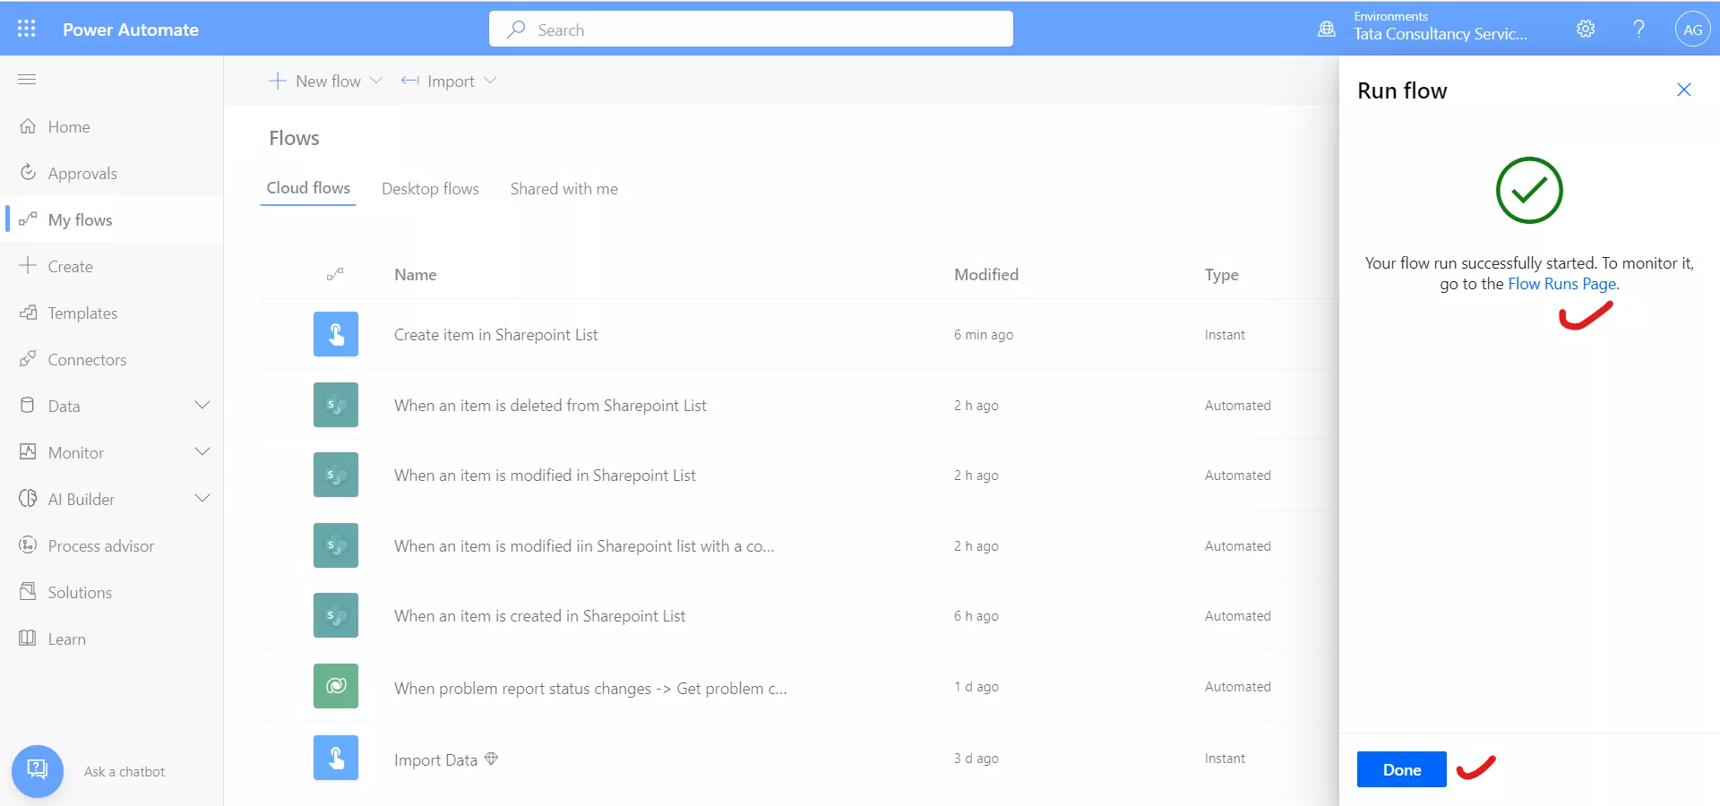Click the Create plus icon in sidebar

[28, 266]
